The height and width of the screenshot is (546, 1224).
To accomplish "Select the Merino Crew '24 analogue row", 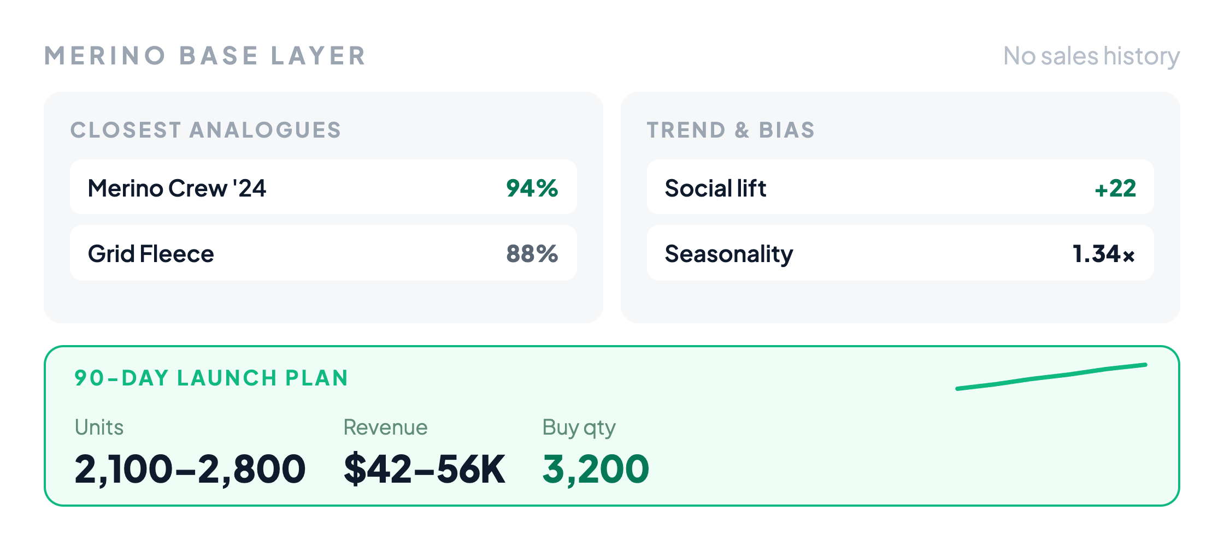I will [x=323, y=187].
